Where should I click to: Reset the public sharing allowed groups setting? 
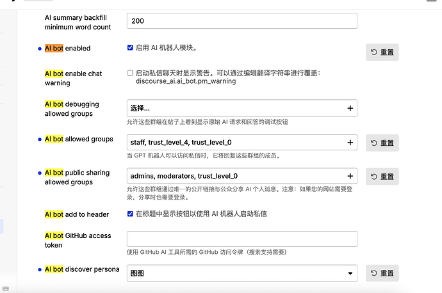(382, 177)
